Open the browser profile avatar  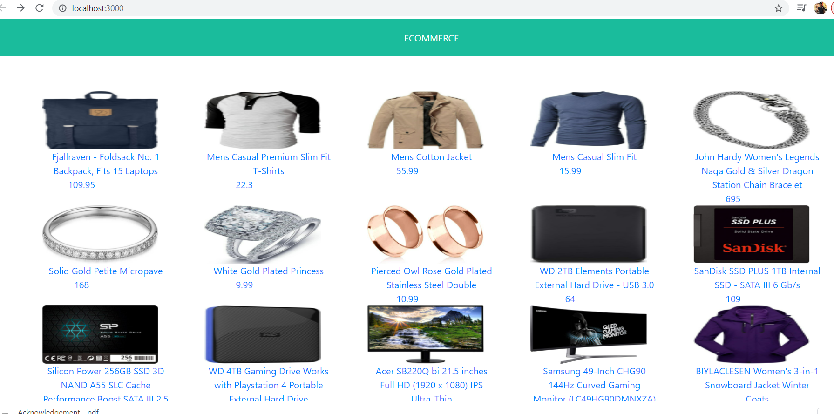820,8
